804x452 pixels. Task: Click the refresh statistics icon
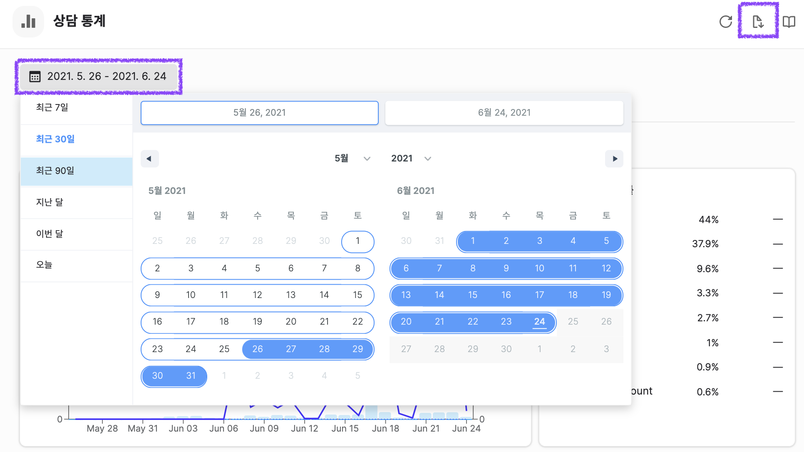[725, 22]
